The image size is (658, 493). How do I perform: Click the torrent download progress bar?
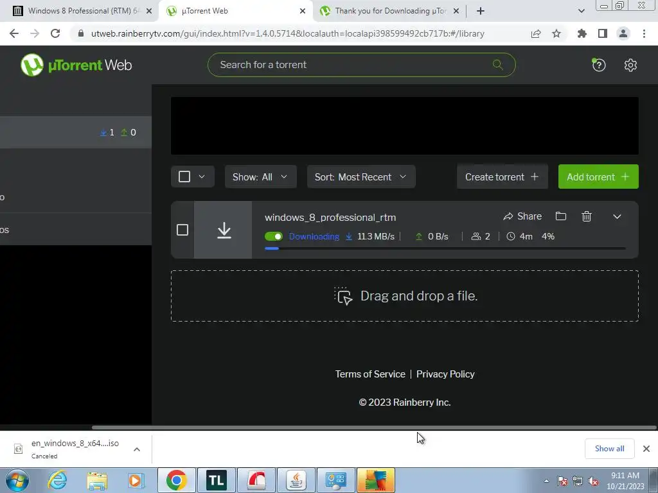click(x=445, y=248)
